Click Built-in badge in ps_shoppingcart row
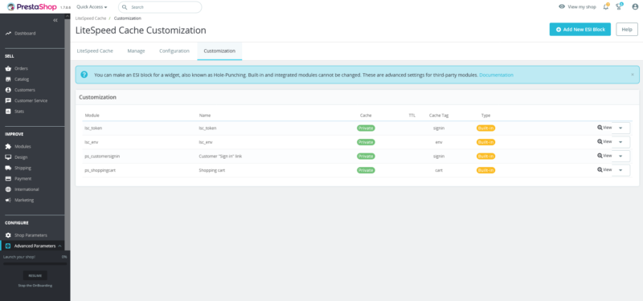Screen dimensions: 643x301 click(486, 170)
